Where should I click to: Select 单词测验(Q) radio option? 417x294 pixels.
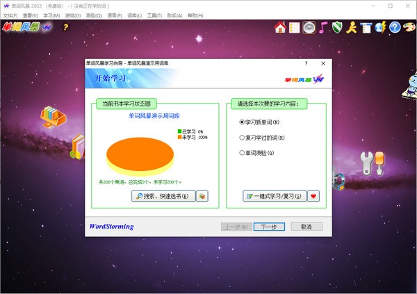(256, 153)
